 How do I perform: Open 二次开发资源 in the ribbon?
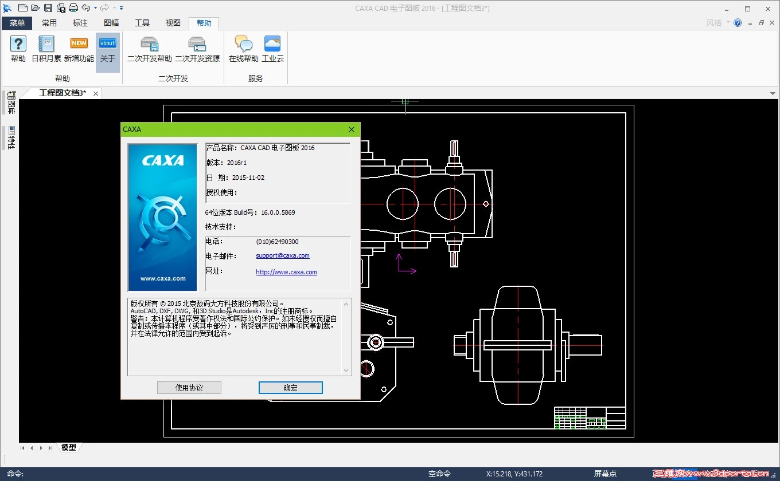197,49
